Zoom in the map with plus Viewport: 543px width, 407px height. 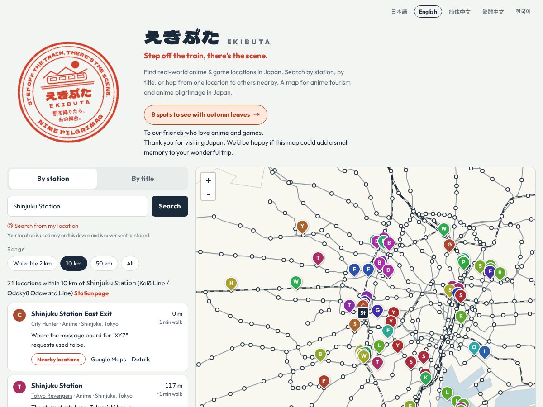208,180
